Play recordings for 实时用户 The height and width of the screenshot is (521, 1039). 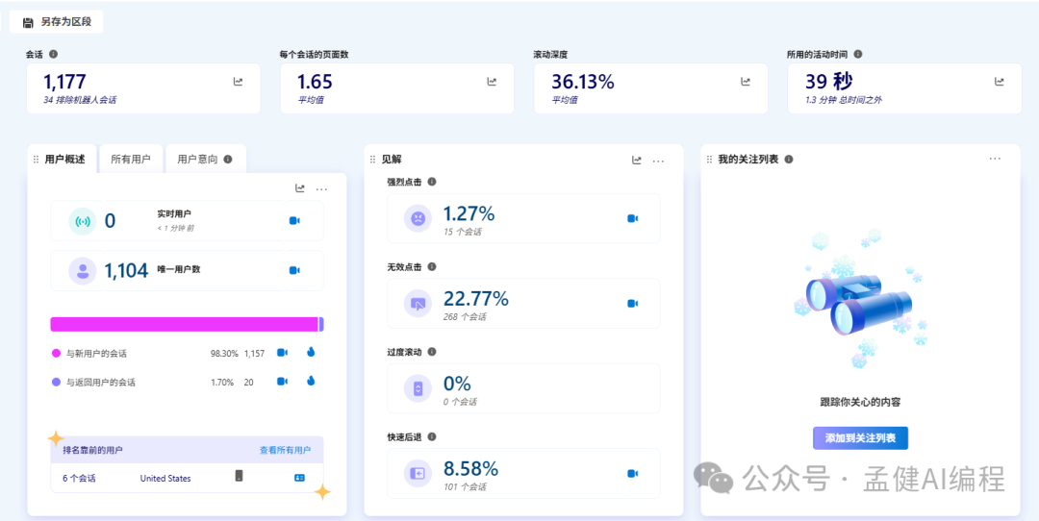pos(295,220)
